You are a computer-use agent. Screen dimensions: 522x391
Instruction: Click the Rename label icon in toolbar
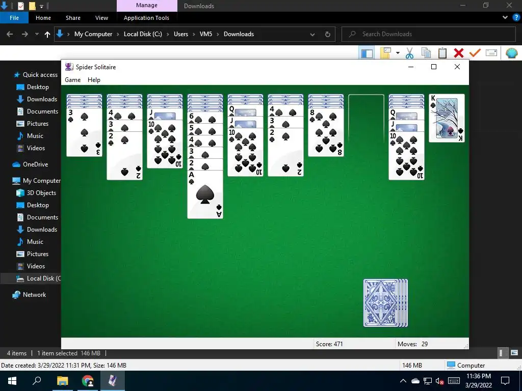[x=491, y=53]
